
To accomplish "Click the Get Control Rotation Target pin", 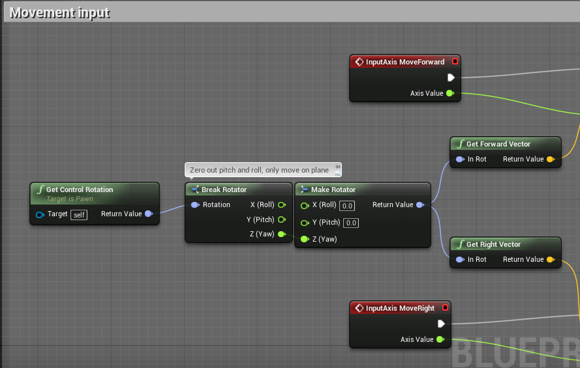I will click(40, 214).
